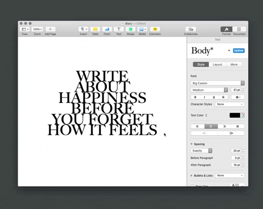Toggle italic formatting
This screenshot has width=263, height=209.
[x=204, y=97]
